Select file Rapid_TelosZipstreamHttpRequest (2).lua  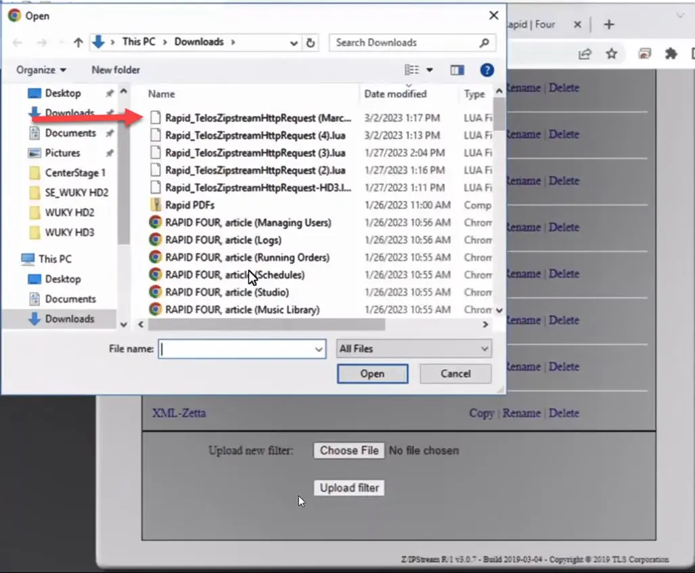point(255,170)
